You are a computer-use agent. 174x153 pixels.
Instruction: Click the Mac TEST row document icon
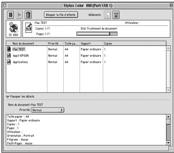[x=9, y=49]
